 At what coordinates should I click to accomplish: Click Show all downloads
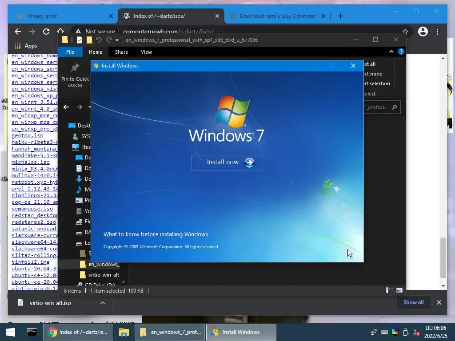[413, 302]
